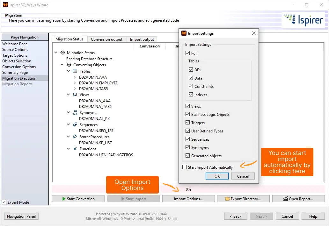Open the Export Directory

tap(243, 199)
